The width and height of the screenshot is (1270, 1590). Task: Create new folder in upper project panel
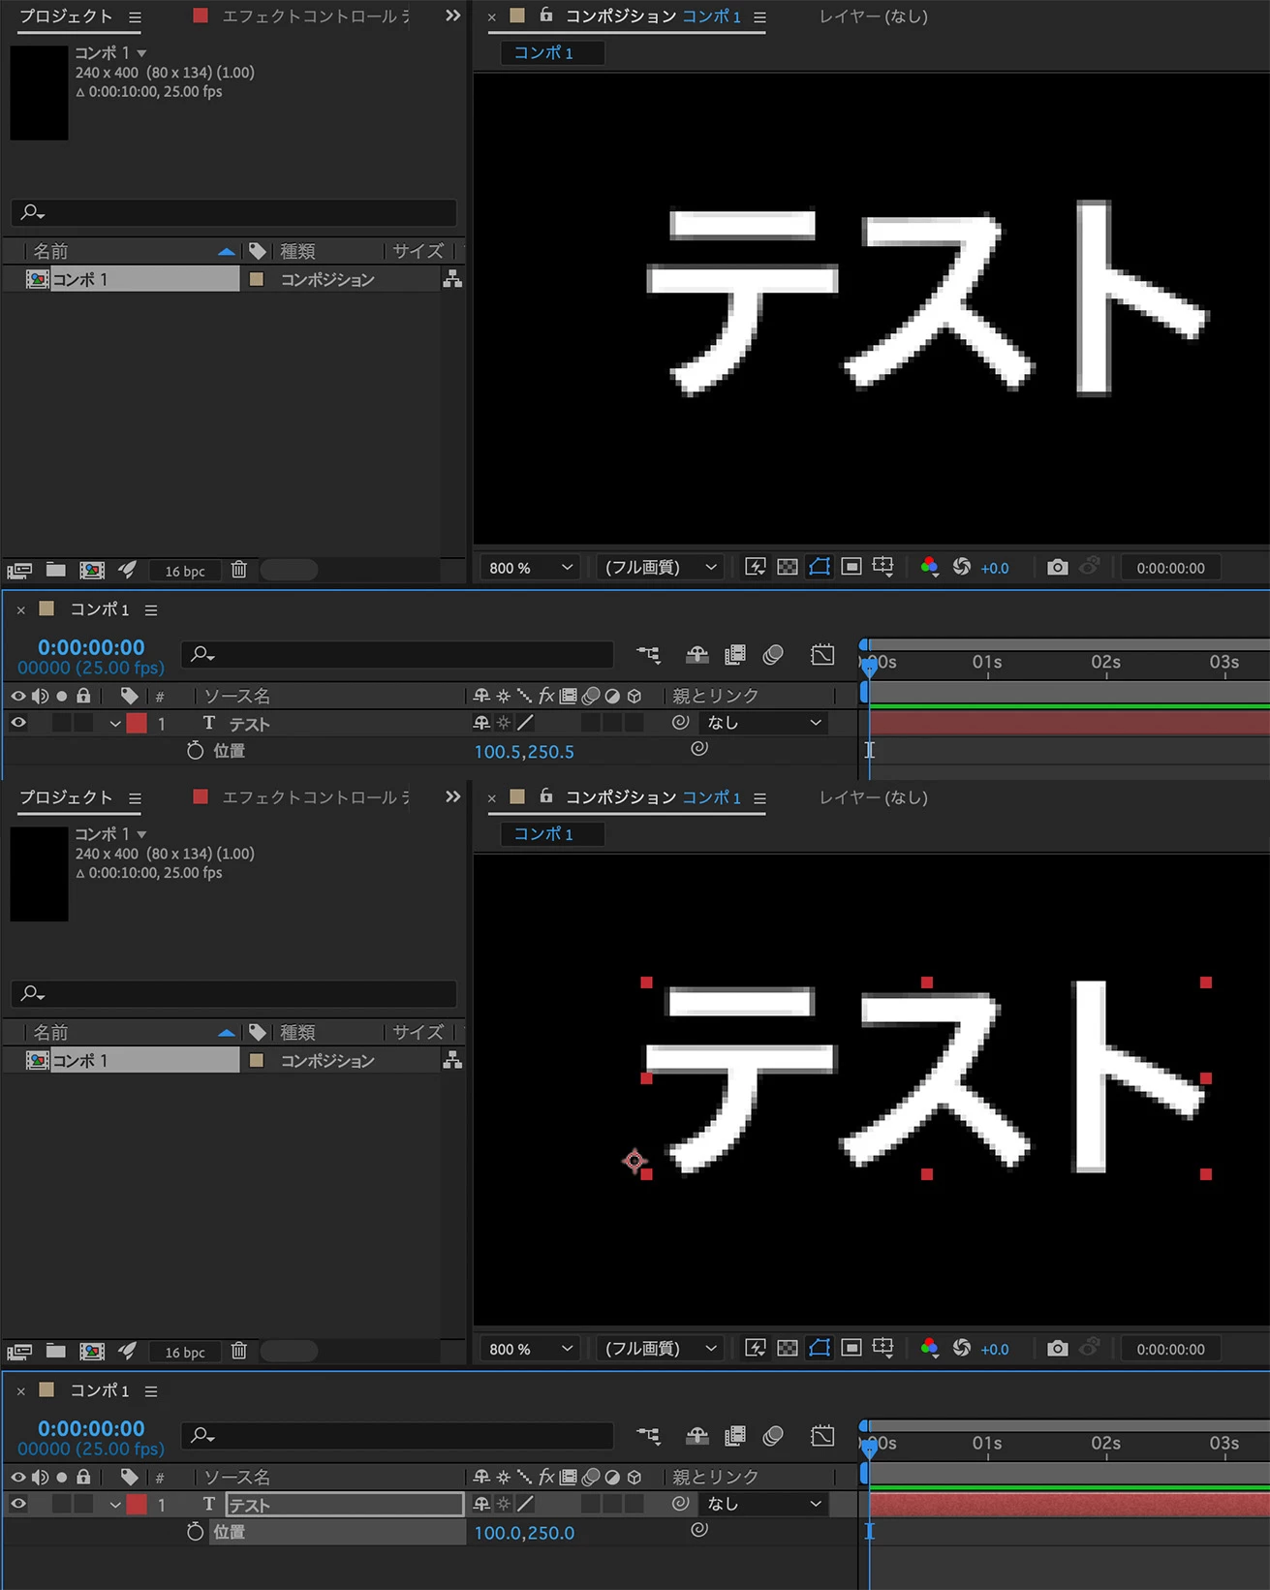56,570
